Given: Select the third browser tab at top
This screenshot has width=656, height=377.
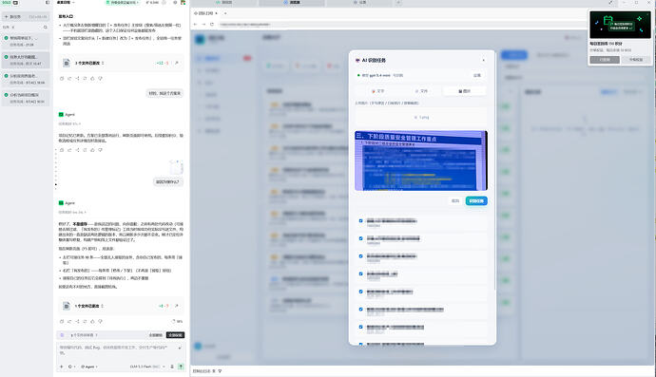Looking at the screenshot, I should pyautogui.click(x=359, y=3).
